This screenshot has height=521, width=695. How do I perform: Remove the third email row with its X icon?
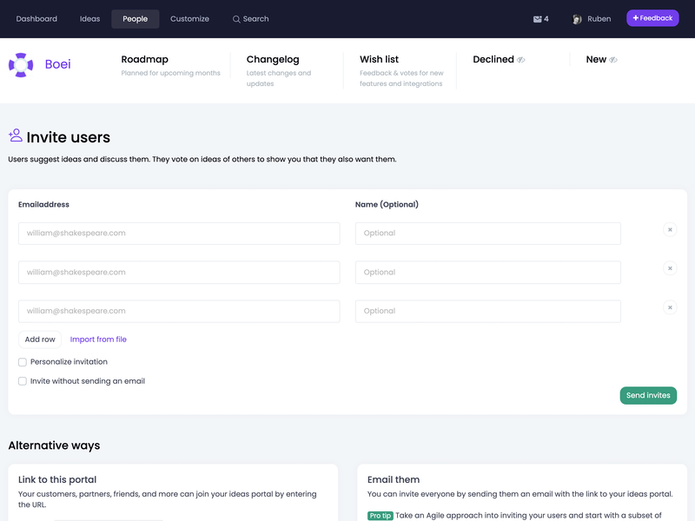click(x=670, y=307)
